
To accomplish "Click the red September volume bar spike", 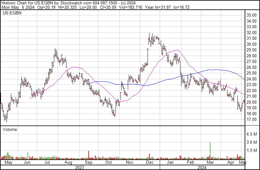I will [89, 155].
